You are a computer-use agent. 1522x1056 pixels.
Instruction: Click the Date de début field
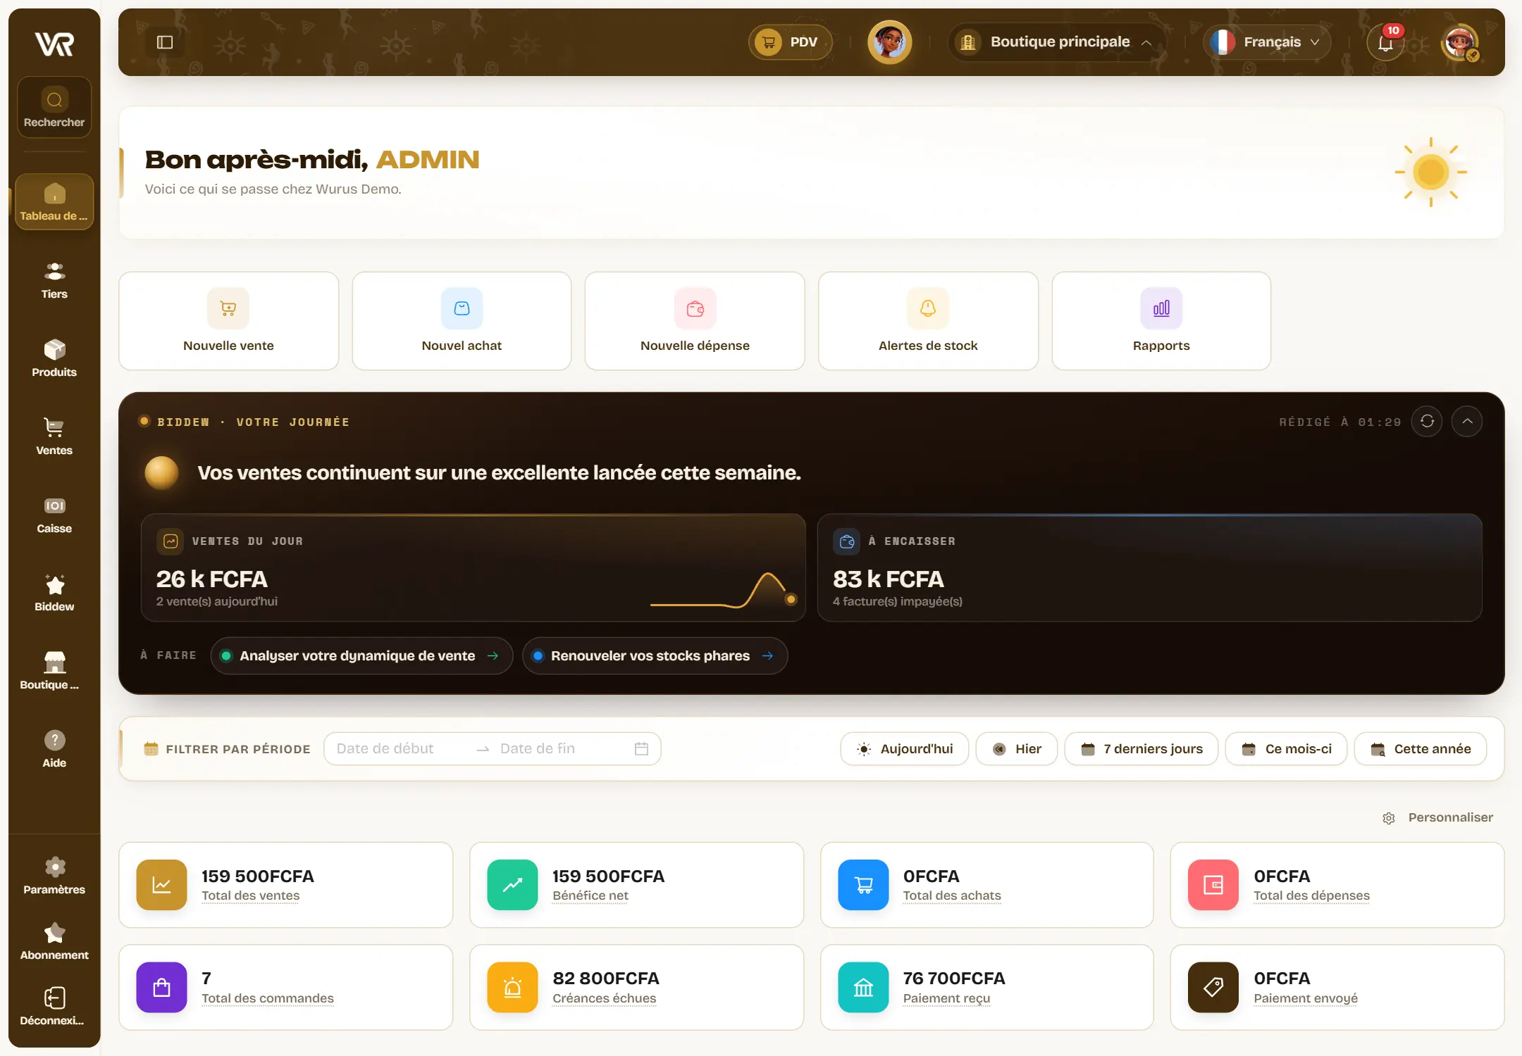click(399, 748)
